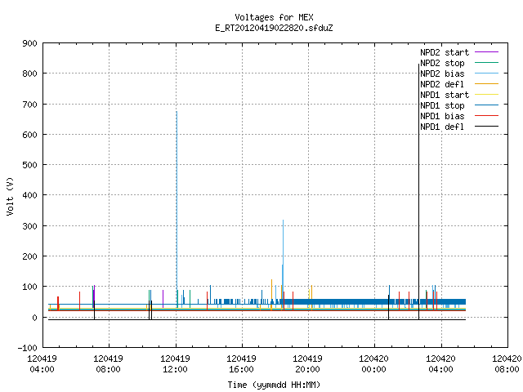Screen dimensions: 523x392
Task: Click the orange NPD2 defl legend line
Action: click(x=487, y=83)
